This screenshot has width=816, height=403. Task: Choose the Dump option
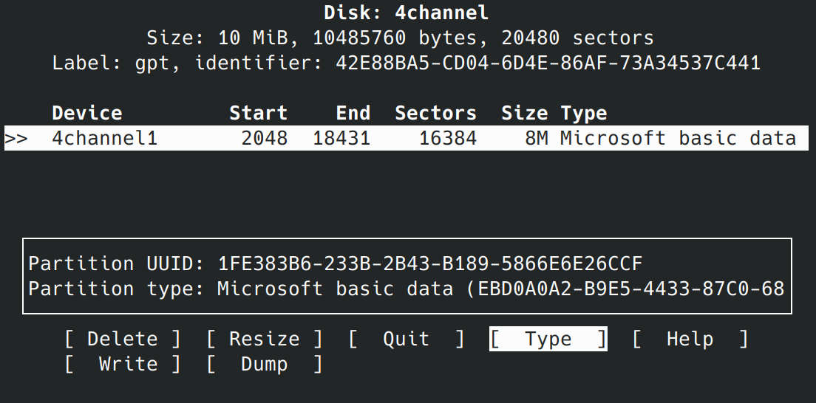coord(265,364)
